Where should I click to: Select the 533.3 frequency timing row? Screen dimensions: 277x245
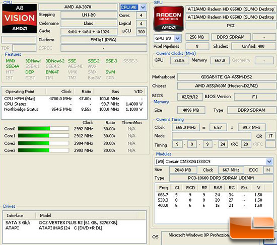pos(214,200)
